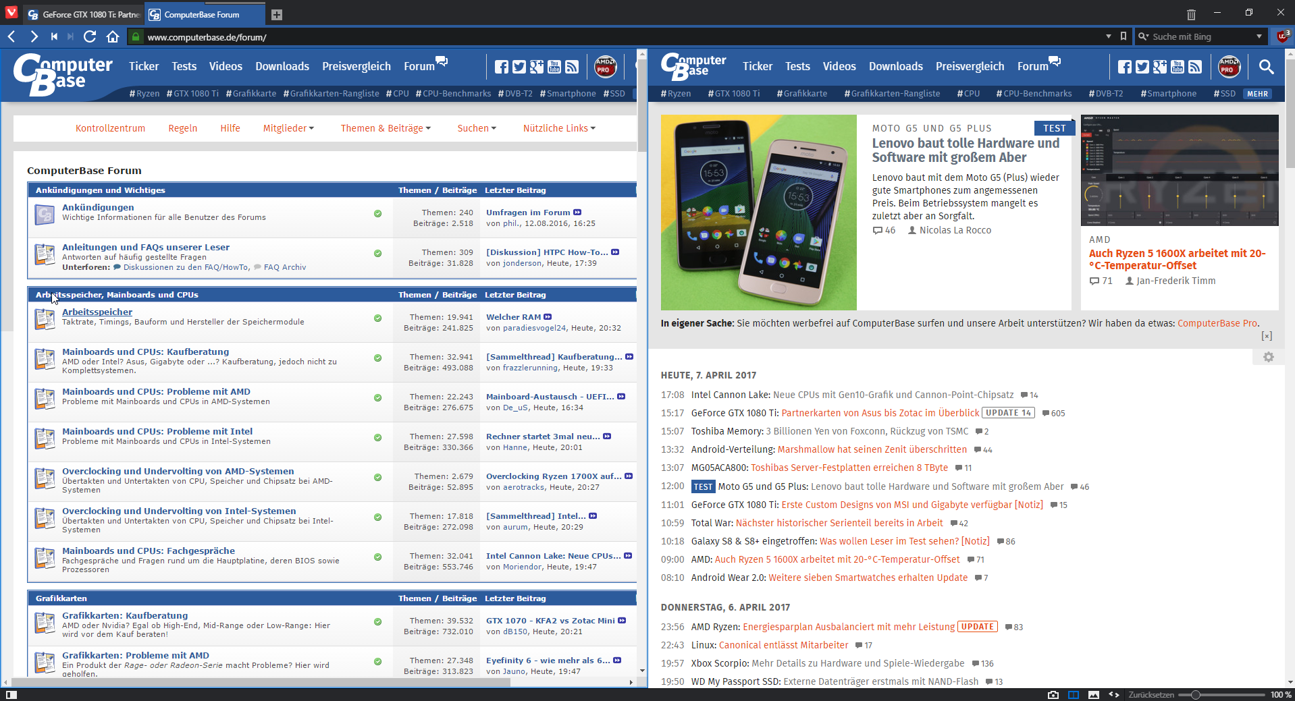The width and height of the screenshot is (1295, 701).
Task: Bookmark the current page
Action: [x=1124, y=36]
